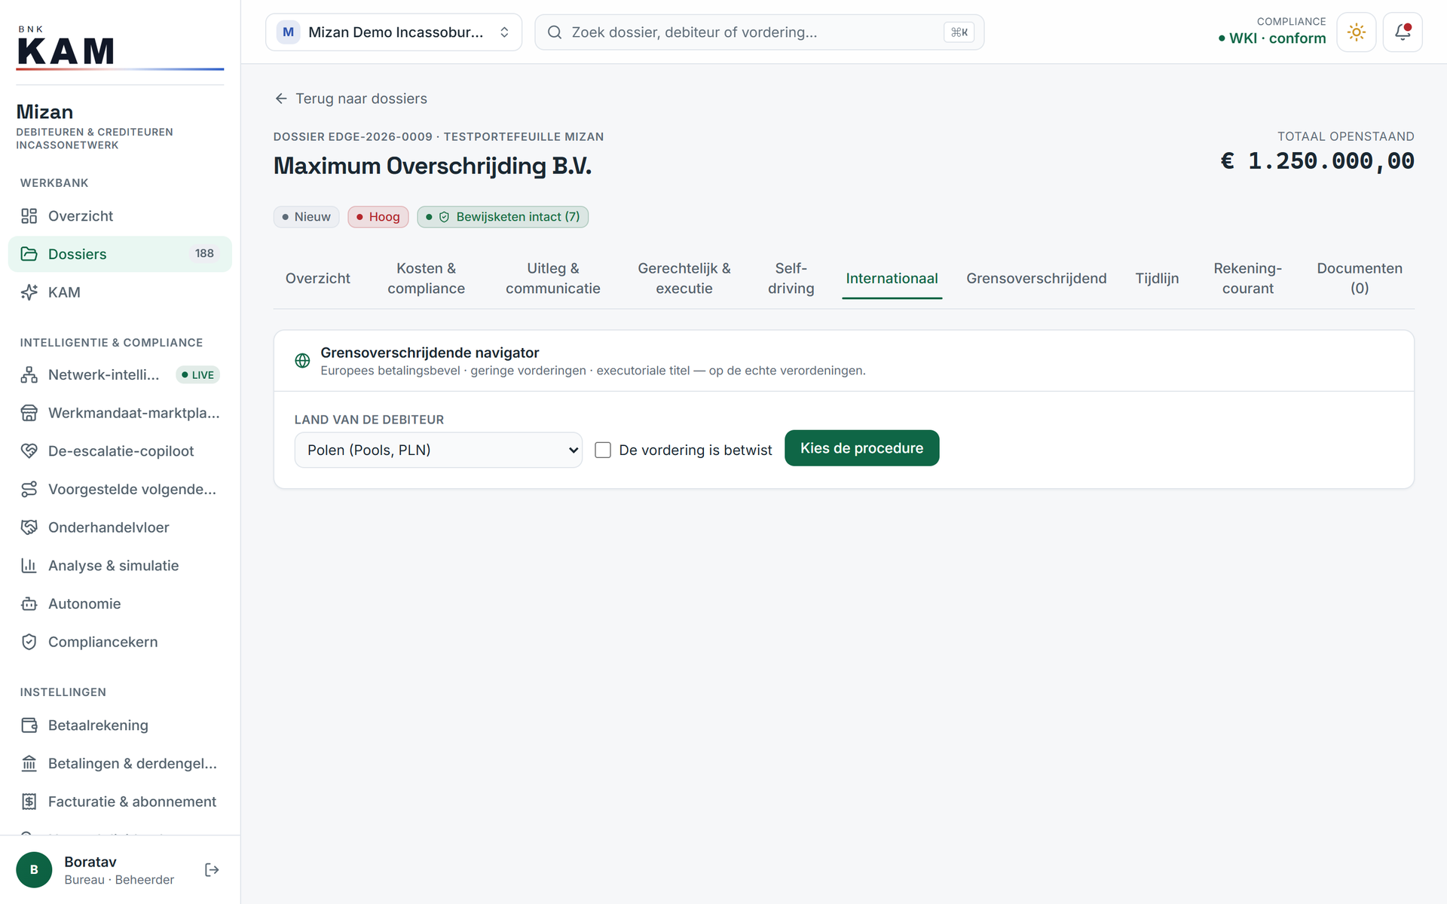
Task: Open the Kosten & compliance tab
Action: (426, 279)
